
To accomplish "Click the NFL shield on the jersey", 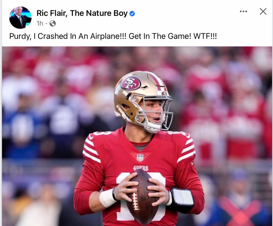I will click(x=140, y=158).
